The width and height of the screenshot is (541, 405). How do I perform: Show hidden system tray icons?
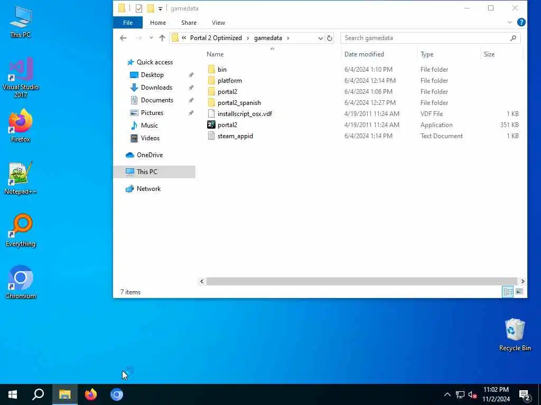pos(447,394)
